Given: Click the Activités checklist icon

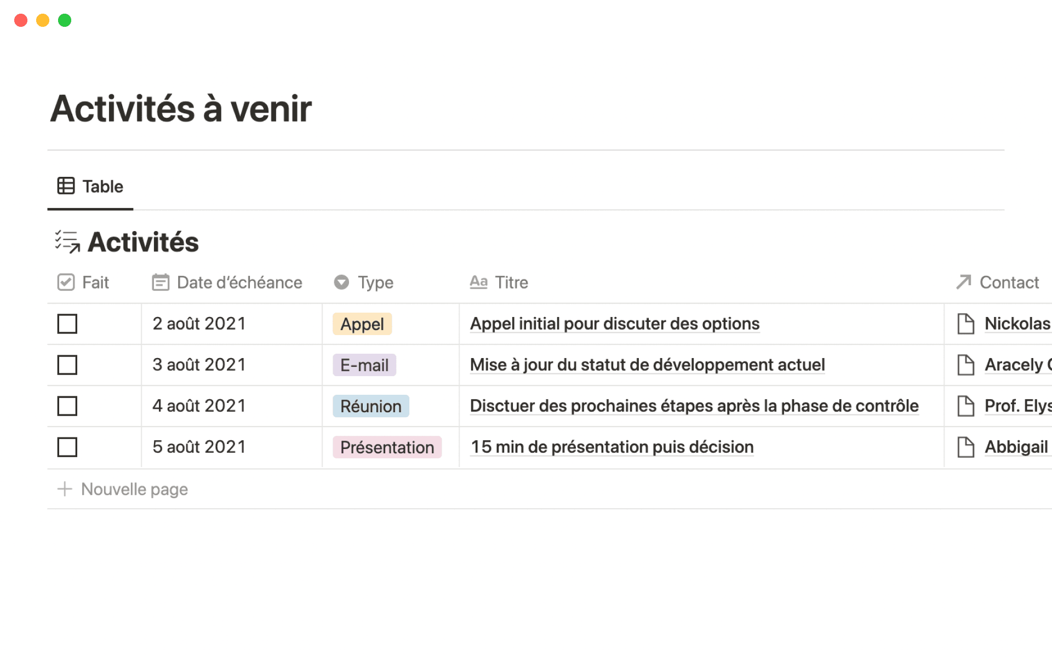Looking at the screenshot, I should pyautogui.click(x=67, y=241).
